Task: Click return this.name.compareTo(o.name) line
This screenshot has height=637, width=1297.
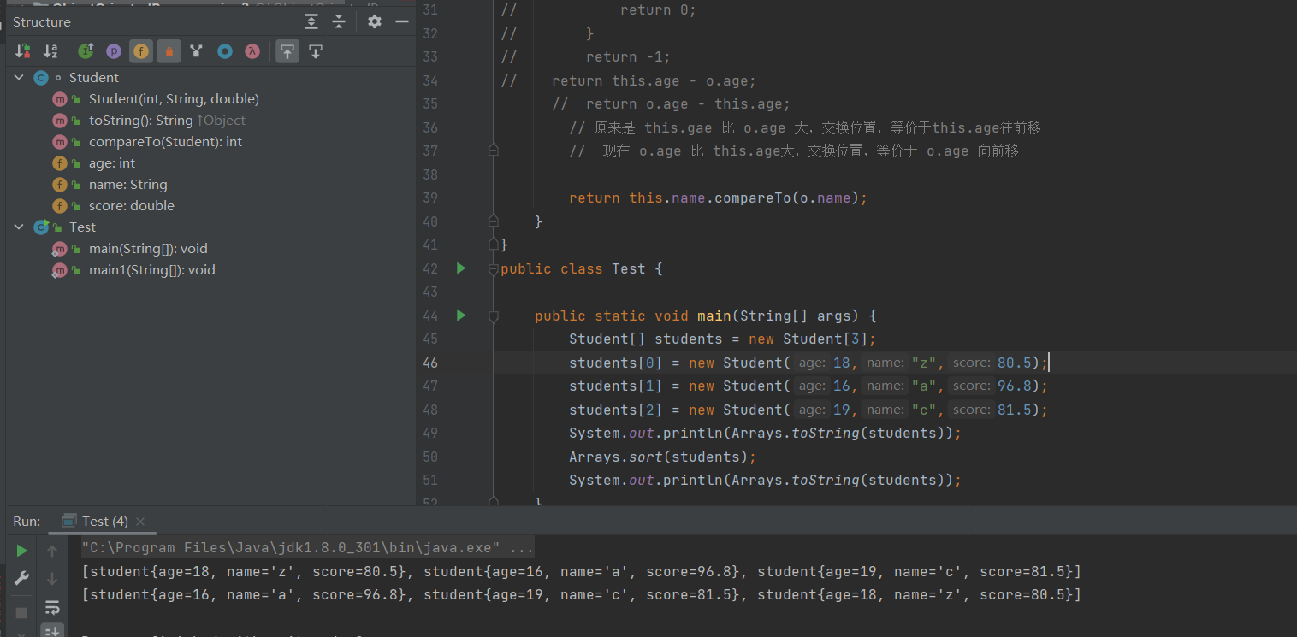Action: click(719, 198)
